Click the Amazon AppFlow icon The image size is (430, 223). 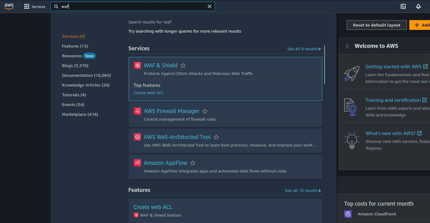click(x=137, y=163)
